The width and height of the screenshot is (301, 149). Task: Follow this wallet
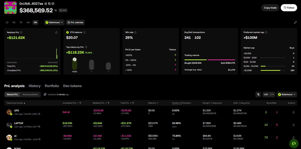click(x=289, y=8)
